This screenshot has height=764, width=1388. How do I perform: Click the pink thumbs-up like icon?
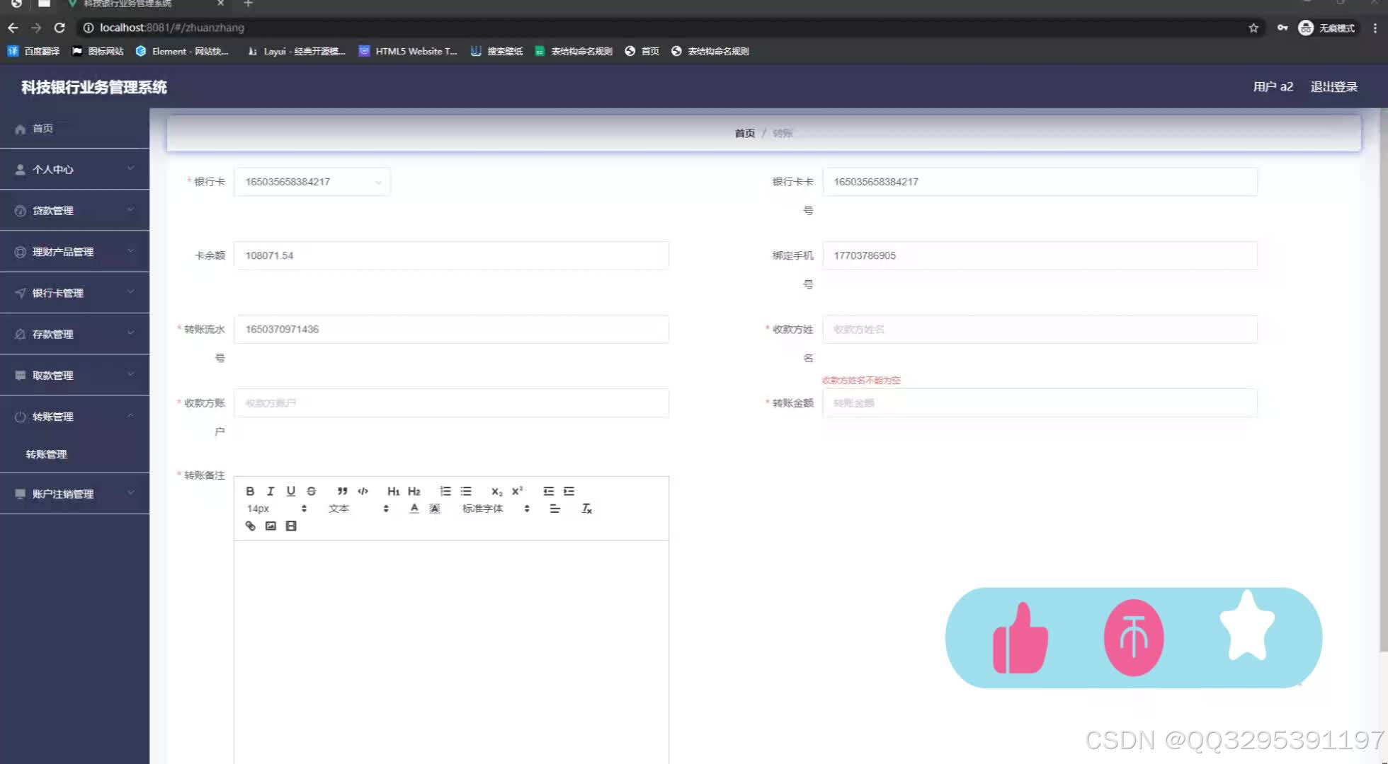click(x=1020, y=637)
